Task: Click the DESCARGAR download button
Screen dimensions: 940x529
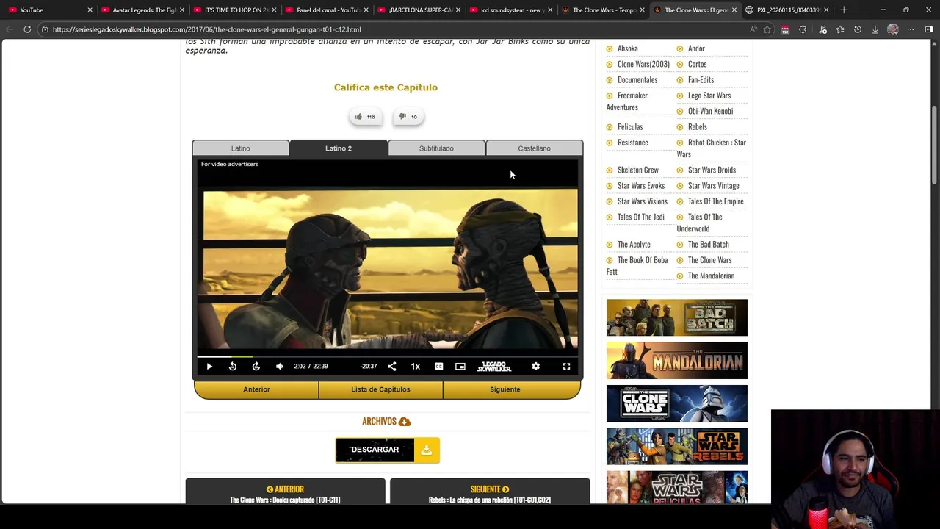Action: click(x=388, y=450)
